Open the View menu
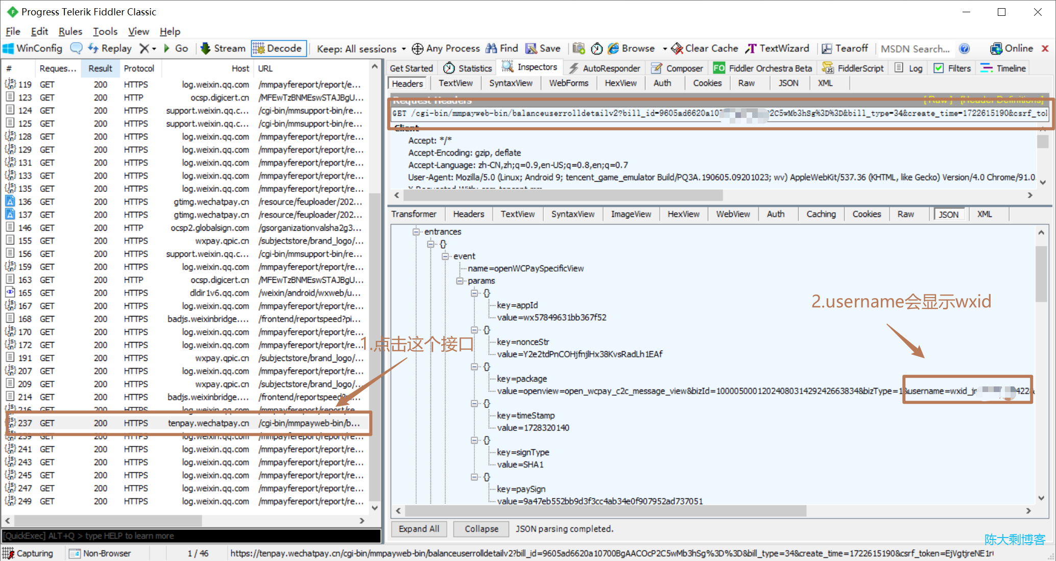The image size is (1056, 561). 138,31
